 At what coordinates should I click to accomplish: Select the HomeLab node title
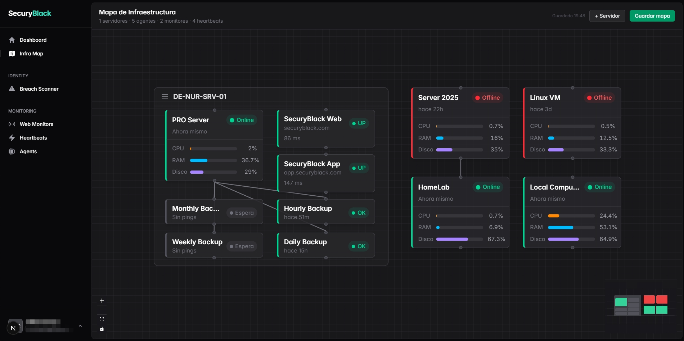434,187
